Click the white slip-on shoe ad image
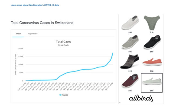Viewport: 176px width, 108px height. point(130,23)
